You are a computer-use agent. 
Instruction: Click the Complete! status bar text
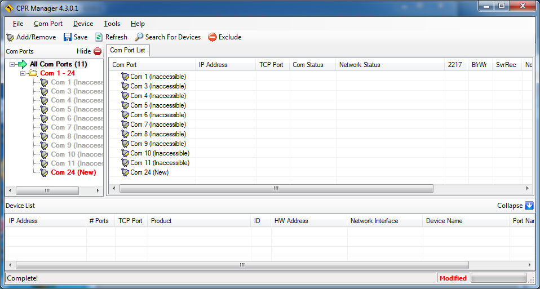click(x=23, y=278)
